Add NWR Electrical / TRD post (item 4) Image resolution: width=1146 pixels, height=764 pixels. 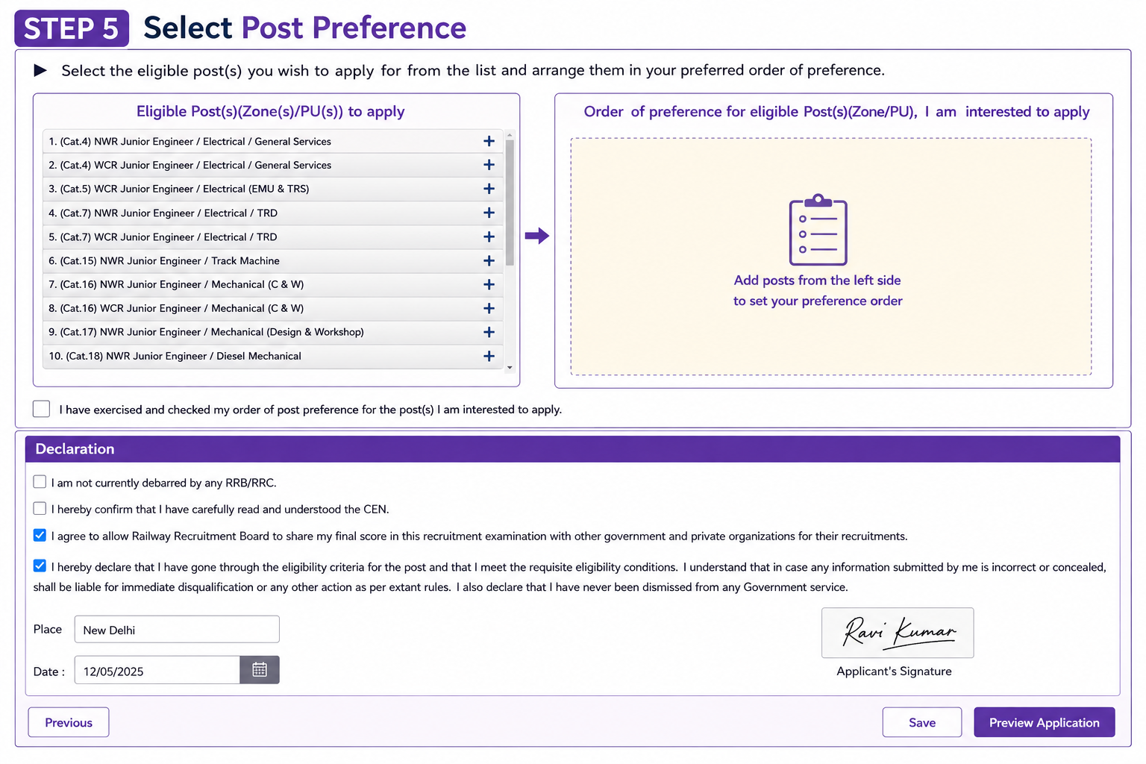[x=489, y=213]
